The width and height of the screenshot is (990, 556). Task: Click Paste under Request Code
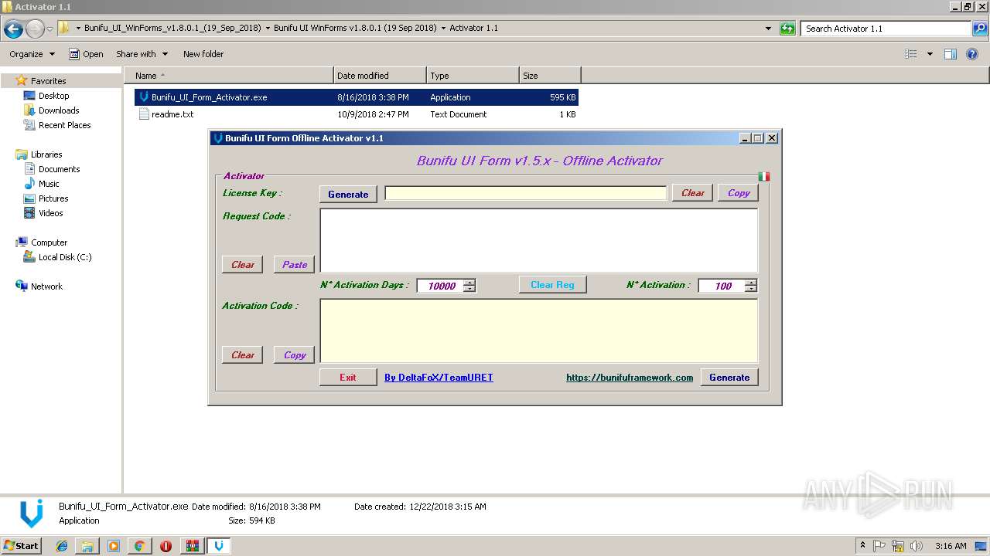[294, 264]
